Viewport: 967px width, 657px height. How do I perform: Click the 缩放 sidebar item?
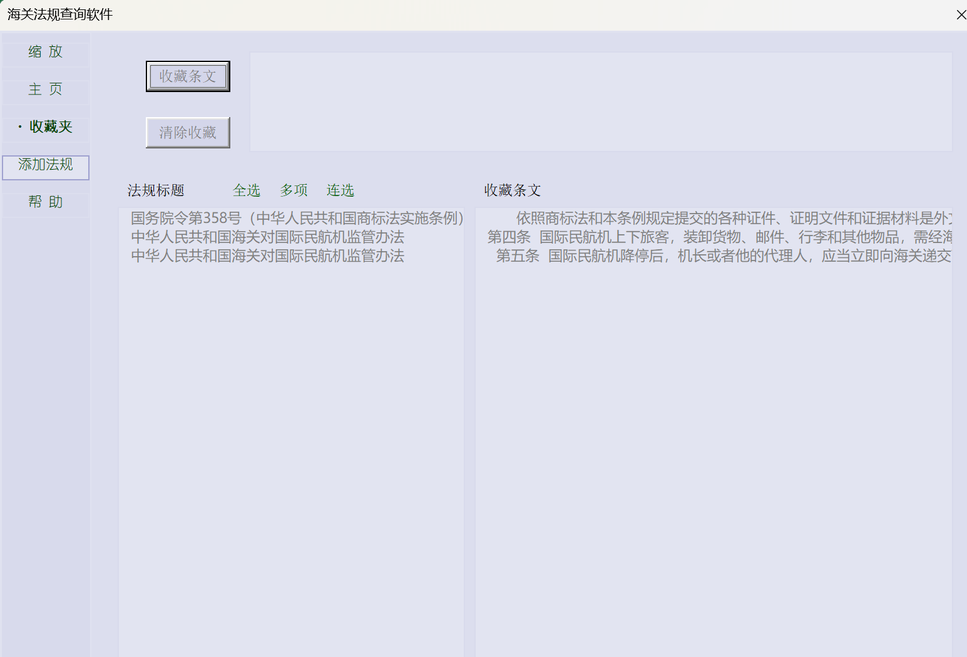pyautogui.click(x=46, y=52)
